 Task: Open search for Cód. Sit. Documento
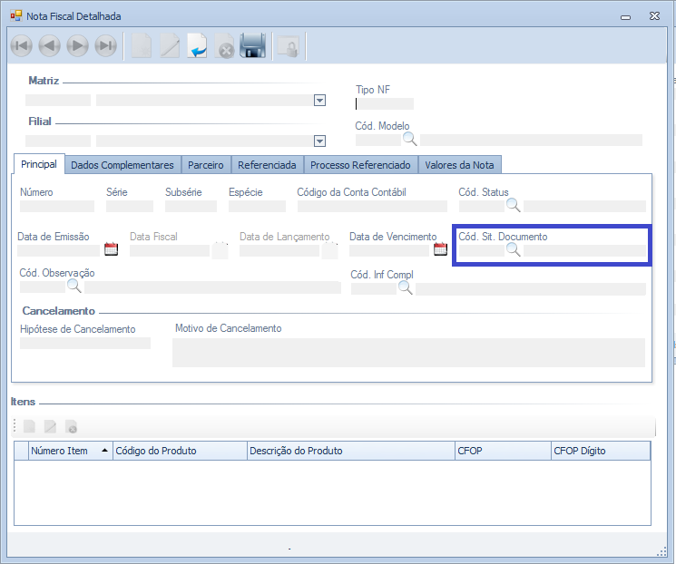coord(513,250)
